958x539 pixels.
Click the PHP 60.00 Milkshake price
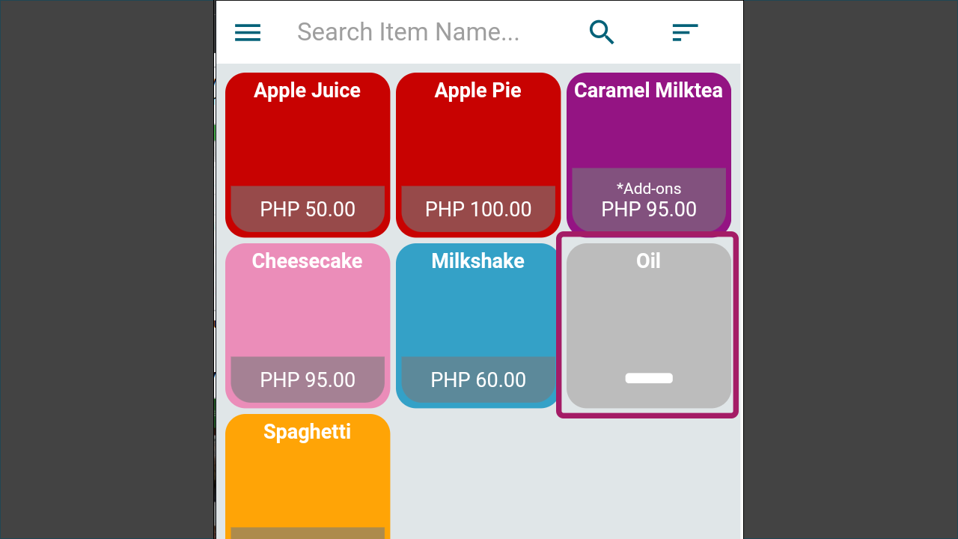pos(478,380)
